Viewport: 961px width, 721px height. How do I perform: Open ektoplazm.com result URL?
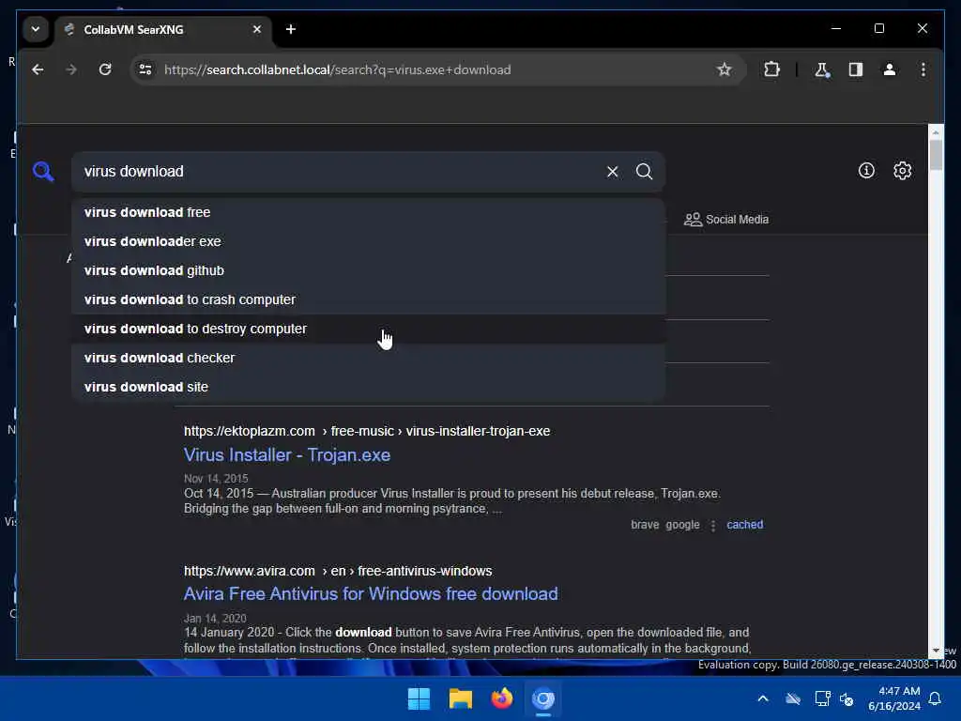point(367,431)
